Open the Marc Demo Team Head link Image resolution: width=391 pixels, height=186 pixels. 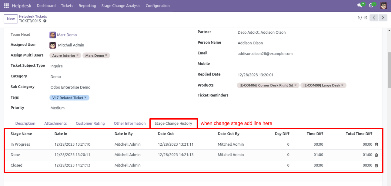[x=67, y=35]
